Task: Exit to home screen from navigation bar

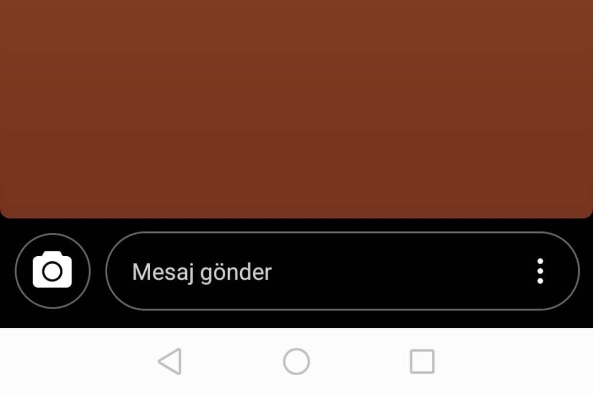Action: [x=296, y=361]
